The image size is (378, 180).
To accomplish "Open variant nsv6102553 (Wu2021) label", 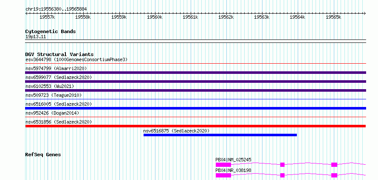I will point(50,86).
